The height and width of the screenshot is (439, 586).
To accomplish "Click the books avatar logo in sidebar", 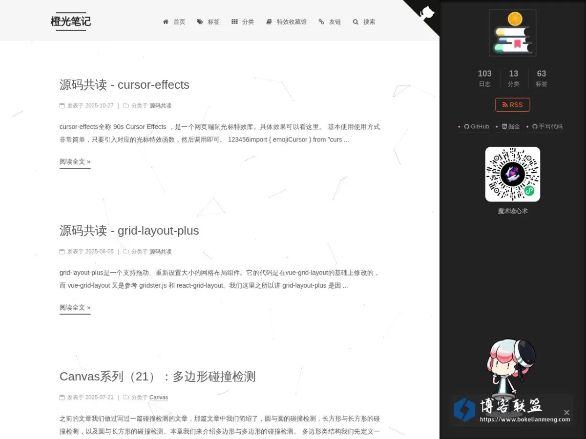I will (513, 33).
